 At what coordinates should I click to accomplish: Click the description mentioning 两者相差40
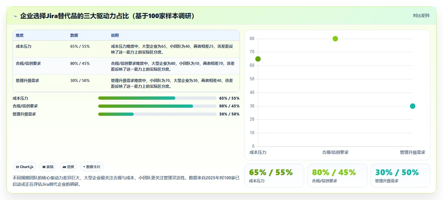(173, 83)
